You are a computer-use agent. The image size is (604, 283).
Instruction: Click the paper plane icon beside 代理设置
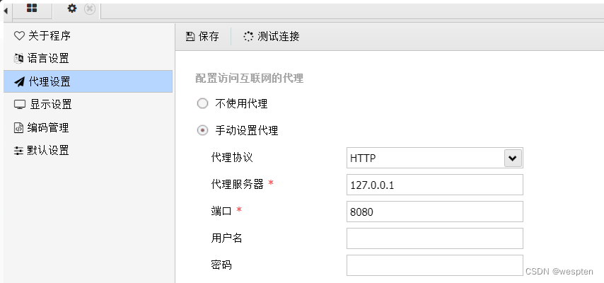tap(19, 81)
